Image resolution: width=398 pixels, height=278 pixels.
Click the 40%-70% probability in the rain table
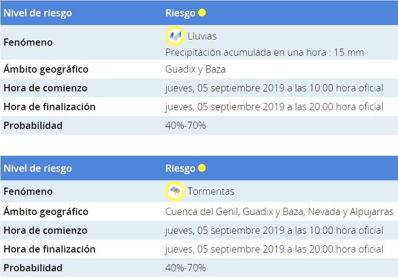(x=185, y=126)
